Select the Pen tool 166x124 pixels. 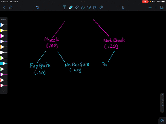coord(71,7)
